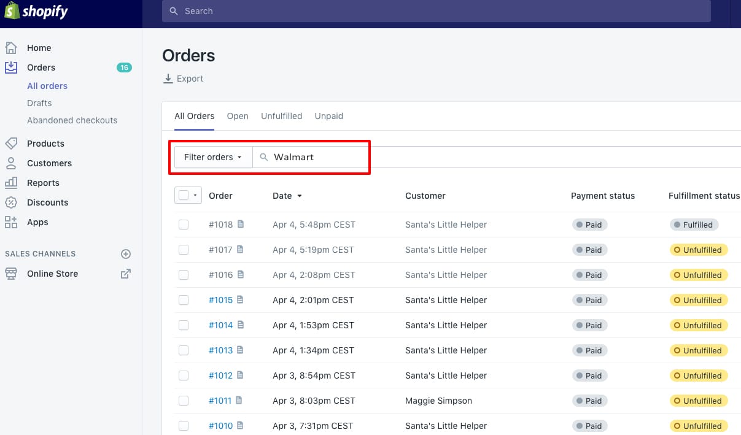This screenshot has height=435, width=741.
Task: Click the Customers person icon
Action: (x=11, y=163)
